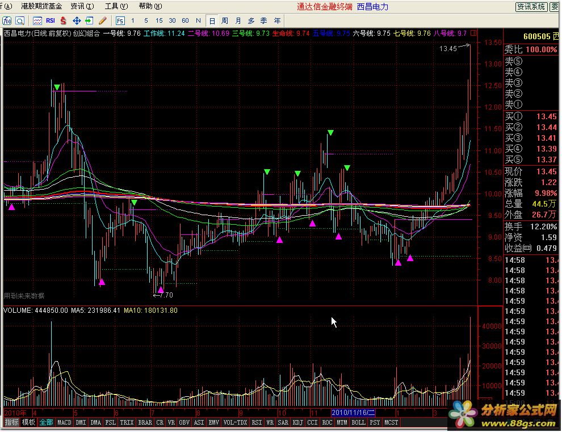This screenshot has height=432, width=562.
Task: Switch to the ASI indicator
Action: [x=199, y=422]
